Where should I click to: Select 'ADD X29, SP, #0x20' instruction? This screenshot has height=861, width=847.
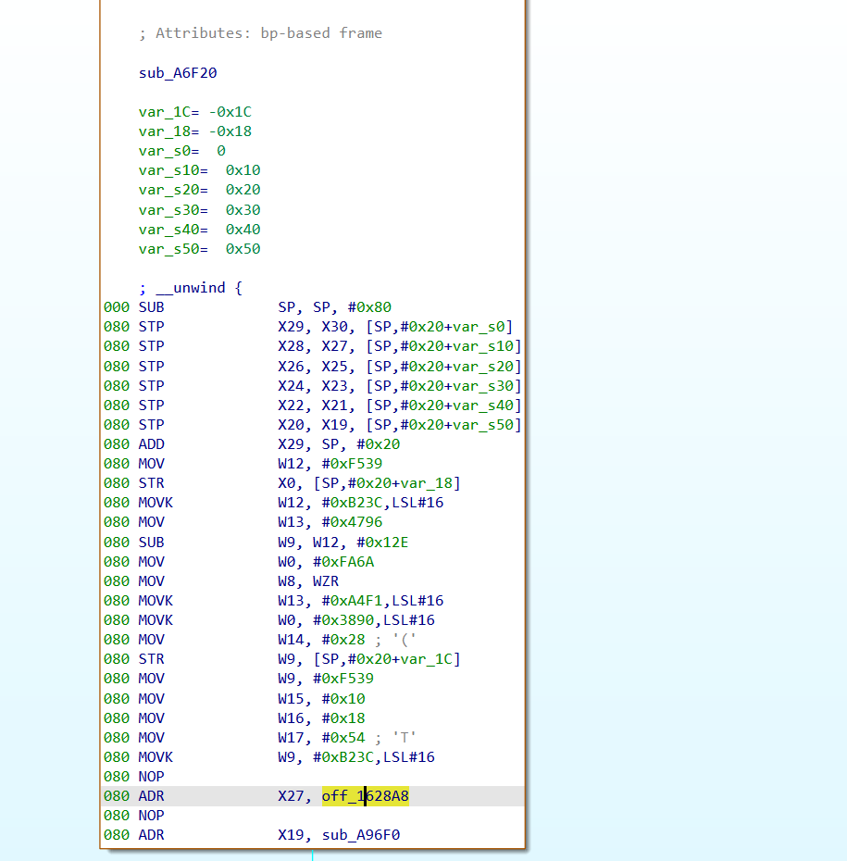269,443
